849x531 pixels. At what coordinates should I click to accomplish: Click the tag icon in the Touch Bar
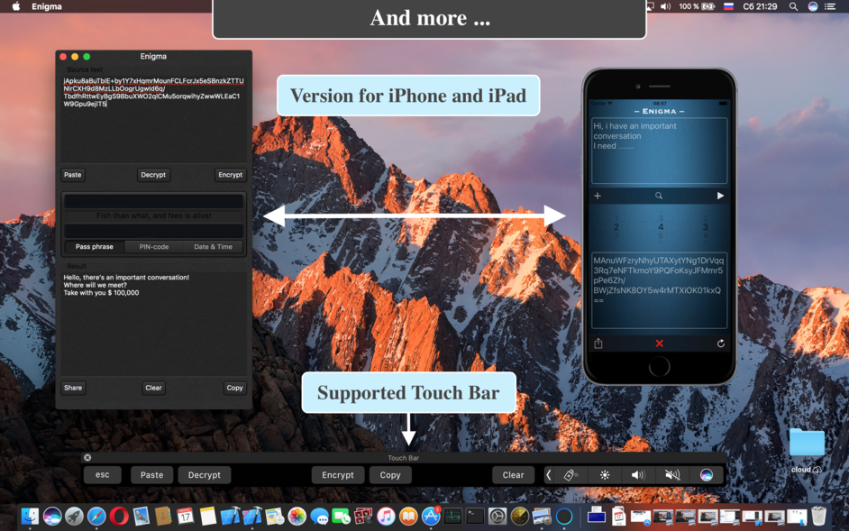click(x=571, y=475)
